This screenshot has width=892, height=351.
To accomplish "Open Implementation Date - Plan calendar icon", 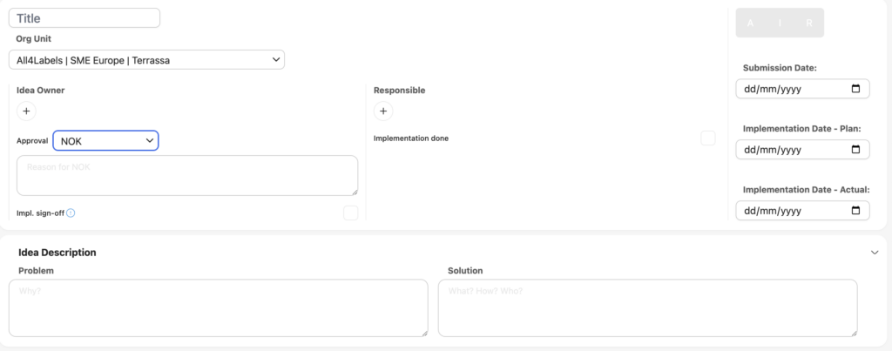I will click(855, 150).
